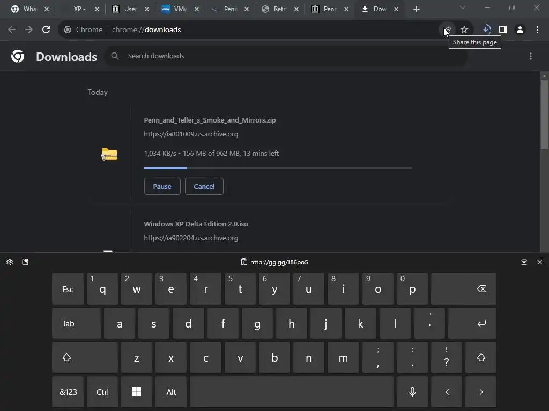Tap the q key
The image size is (549, 411).
pos(102,289)
